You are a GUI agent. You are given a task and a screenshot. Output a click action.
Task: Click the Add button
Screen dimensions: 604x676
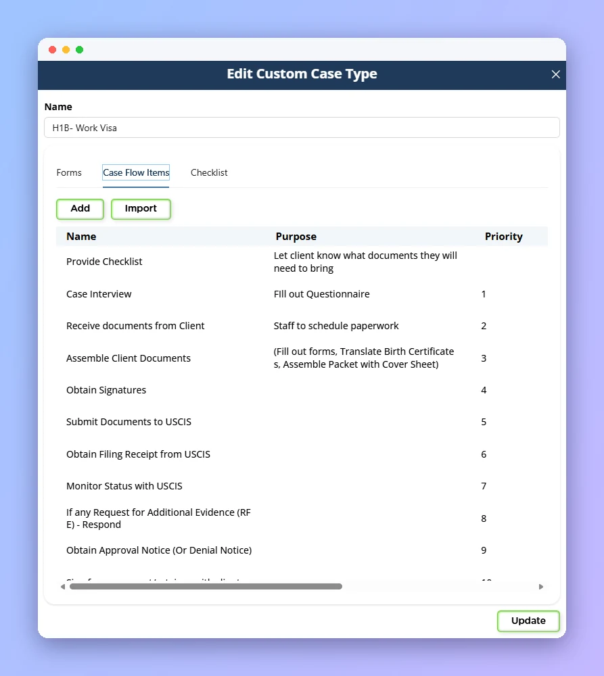[80, 209]
